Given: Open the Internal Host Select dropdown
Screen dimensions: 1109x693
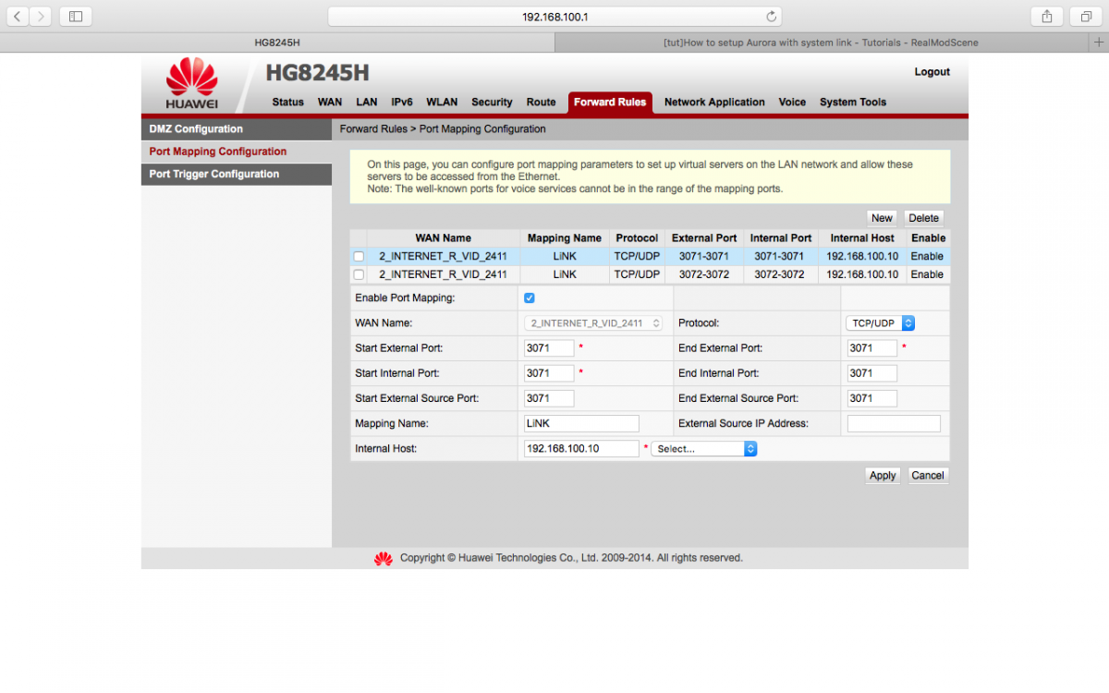Looking at the screenshot, I should 704,448.
